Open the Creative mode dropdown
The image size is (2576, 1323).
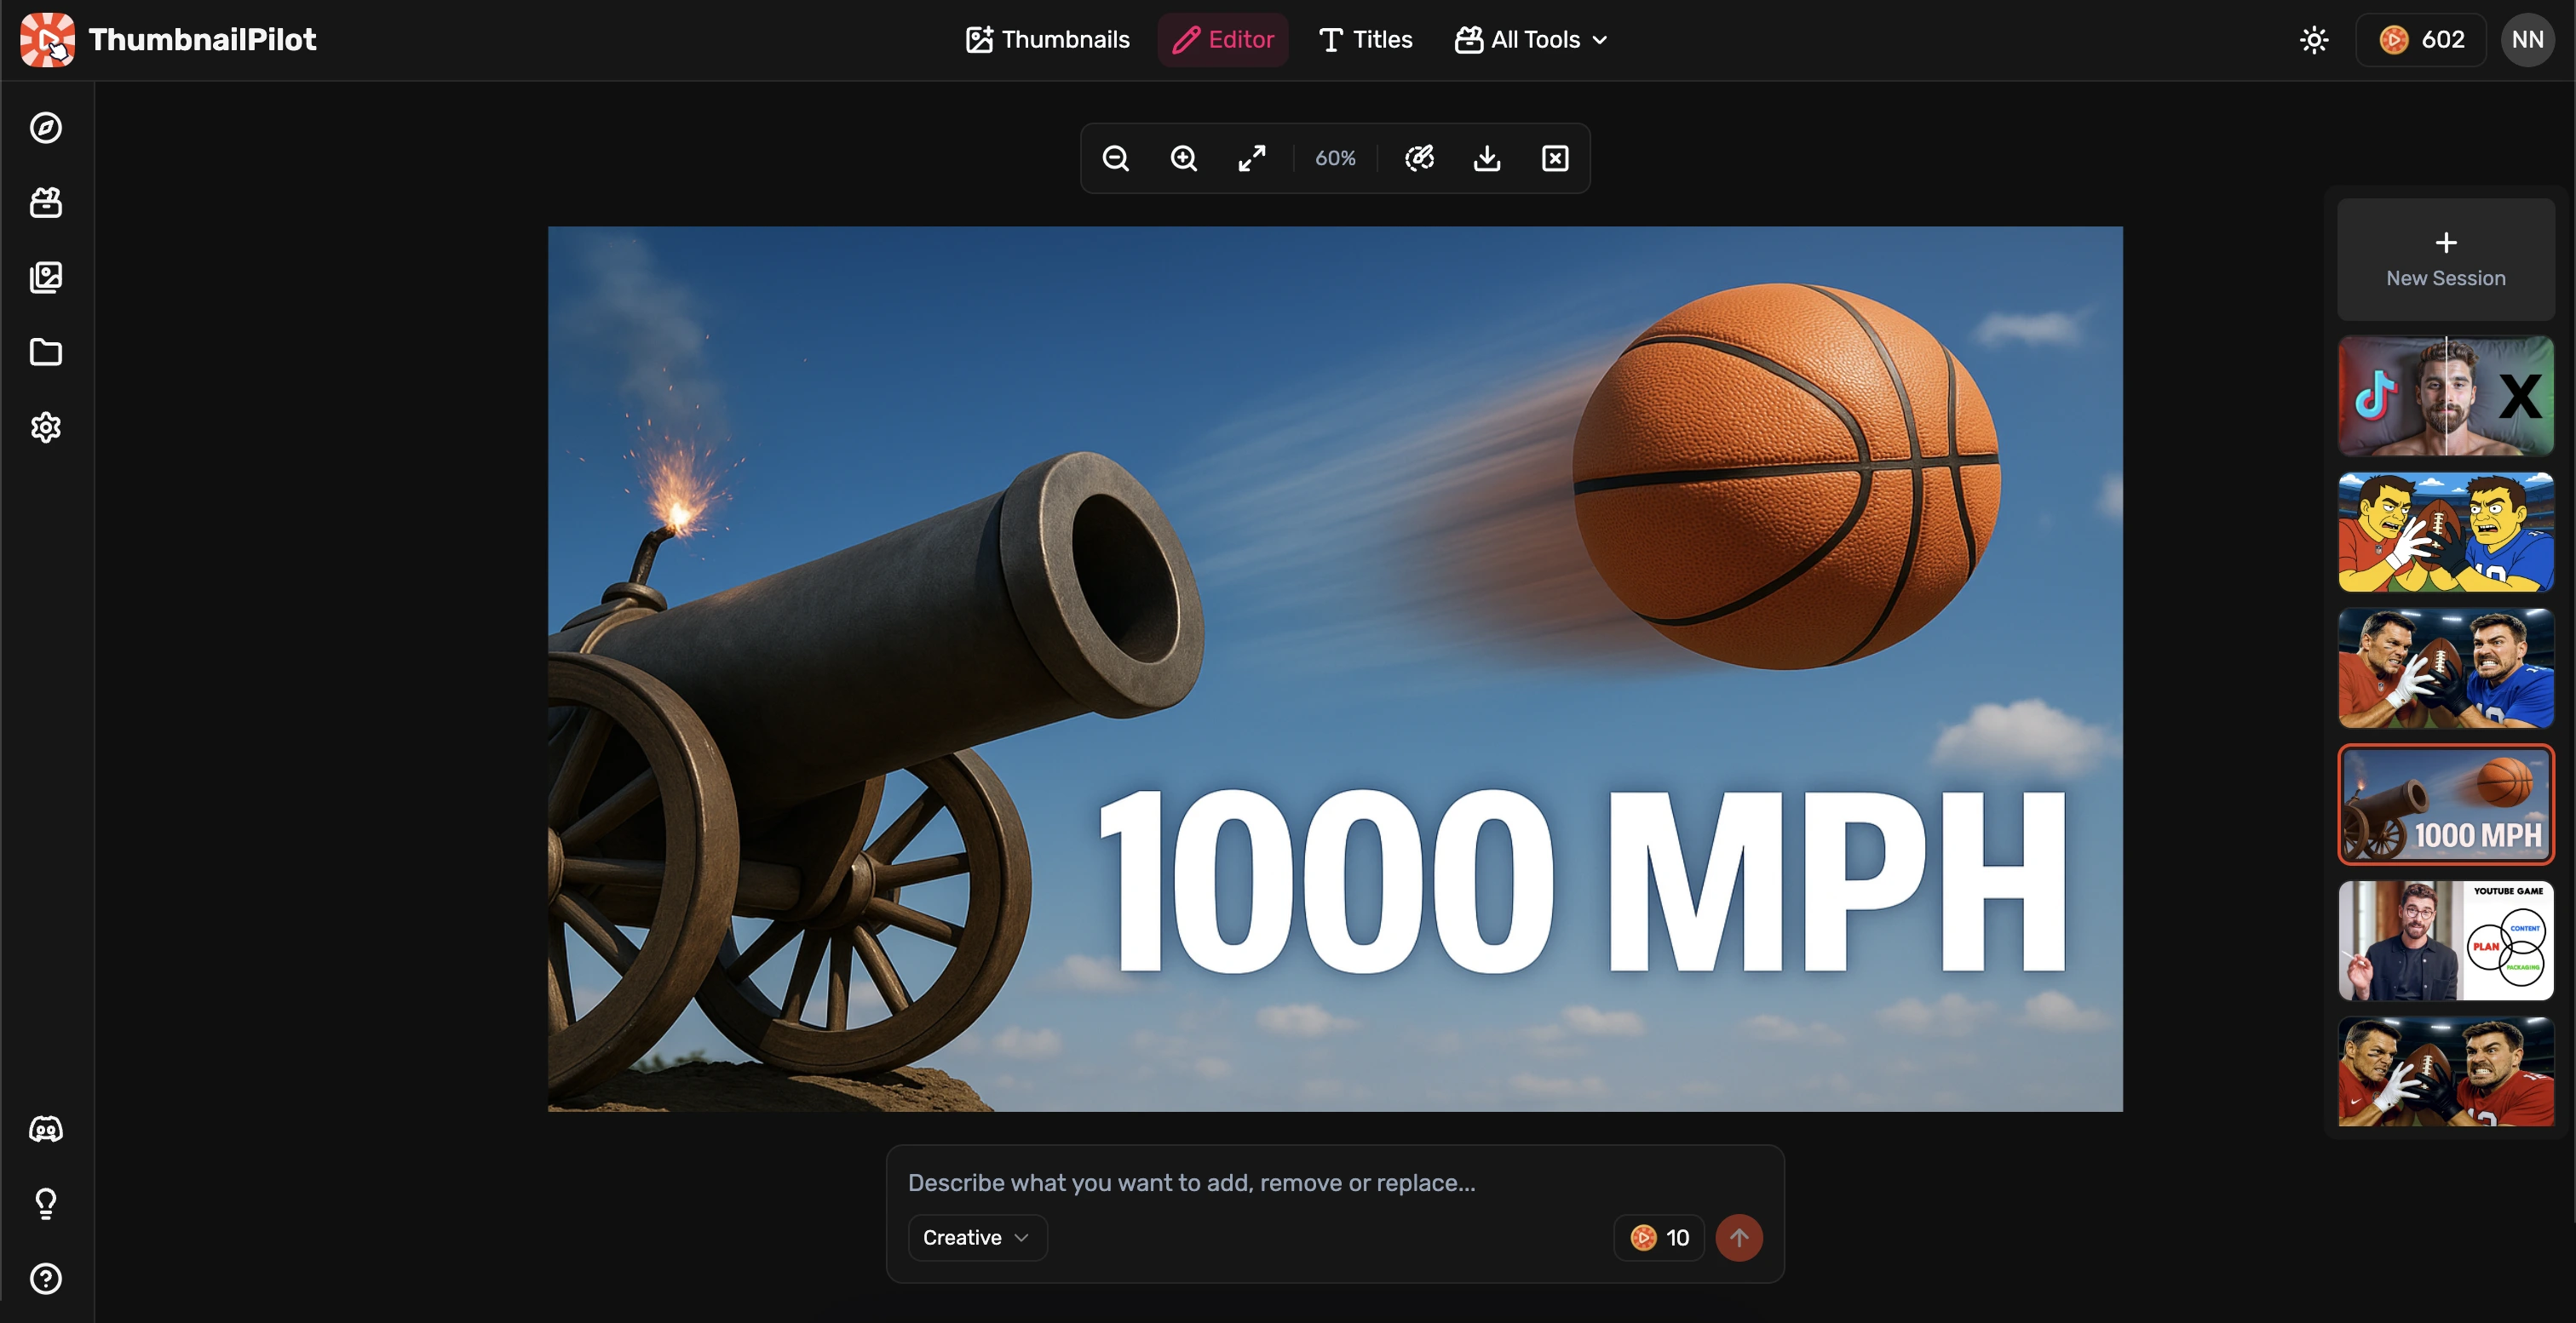point(976,1237)
